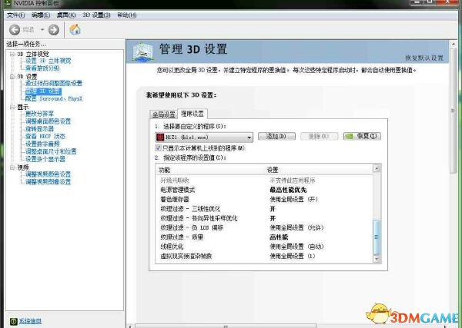Image resolution: width=462 pixels, height=328 pixels.
Task: Click the settings list scroll-down arrow
Action: (x=377, y=259)
